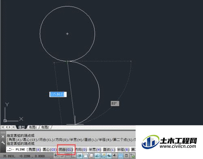Click the 83° angle input field

[x=115, y=103]
